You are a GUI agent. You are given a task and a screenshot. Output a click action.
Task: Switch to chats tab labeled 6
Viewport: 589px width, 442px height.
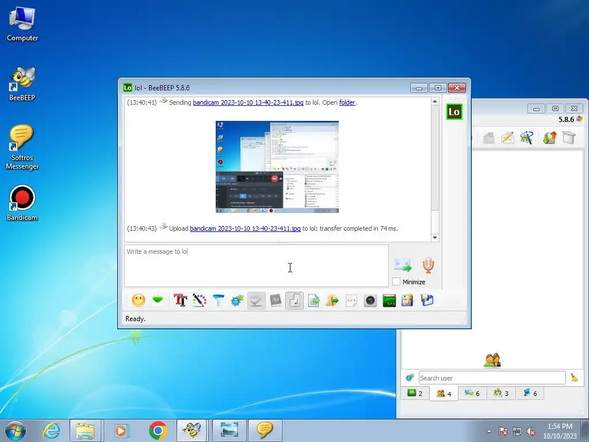pos(472,393)
